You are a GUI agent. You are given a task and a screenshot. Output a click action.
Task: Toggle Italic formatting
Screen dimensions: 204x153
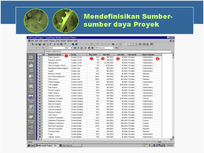click(78, 48)
